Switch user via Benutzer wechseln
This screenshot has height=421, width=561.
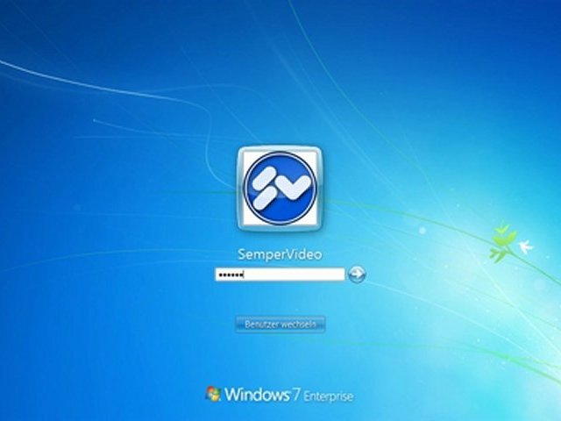[x=280, y=325]
